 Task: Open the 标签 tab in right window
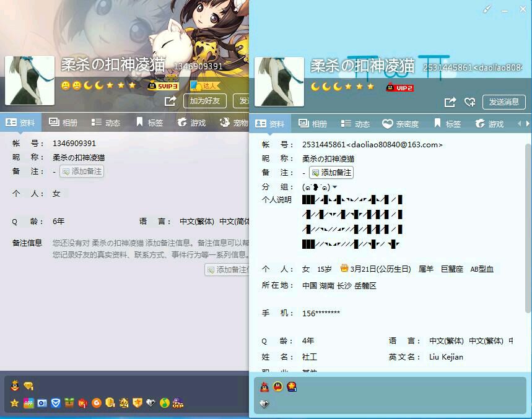pos(447,124)
